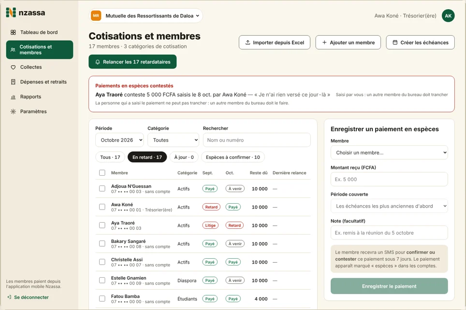Click the Paramètres gear icon

[x=13, y=112]
